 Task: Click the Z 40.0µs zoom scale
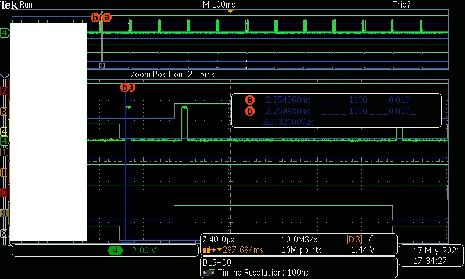tap(219, 239)
